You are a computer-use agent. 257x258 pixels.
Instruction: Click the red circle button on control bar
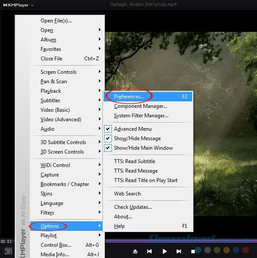(x=245, y=250)
